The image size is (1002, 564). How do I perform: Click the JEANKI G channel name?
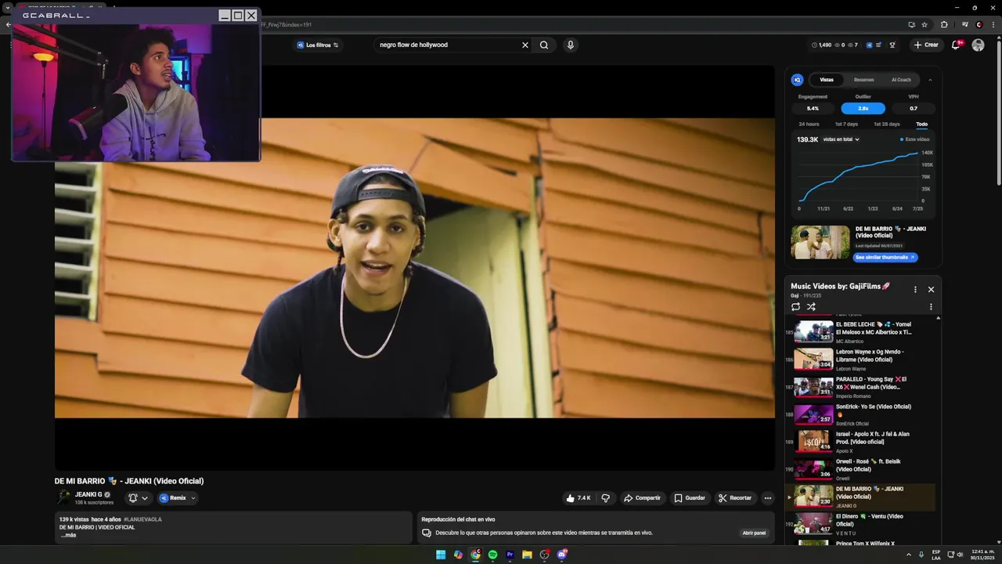point(88,494)
